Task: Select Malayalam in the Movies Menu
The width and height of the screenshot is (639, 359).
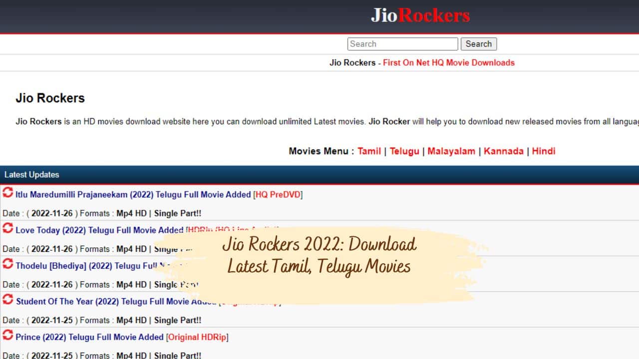Action: (x=451, y=151)
